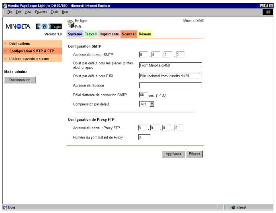Open Configuration SMTP & FTP link
Image resolution: width=276 pixels, height=213 pixels.
coord(33,51)
